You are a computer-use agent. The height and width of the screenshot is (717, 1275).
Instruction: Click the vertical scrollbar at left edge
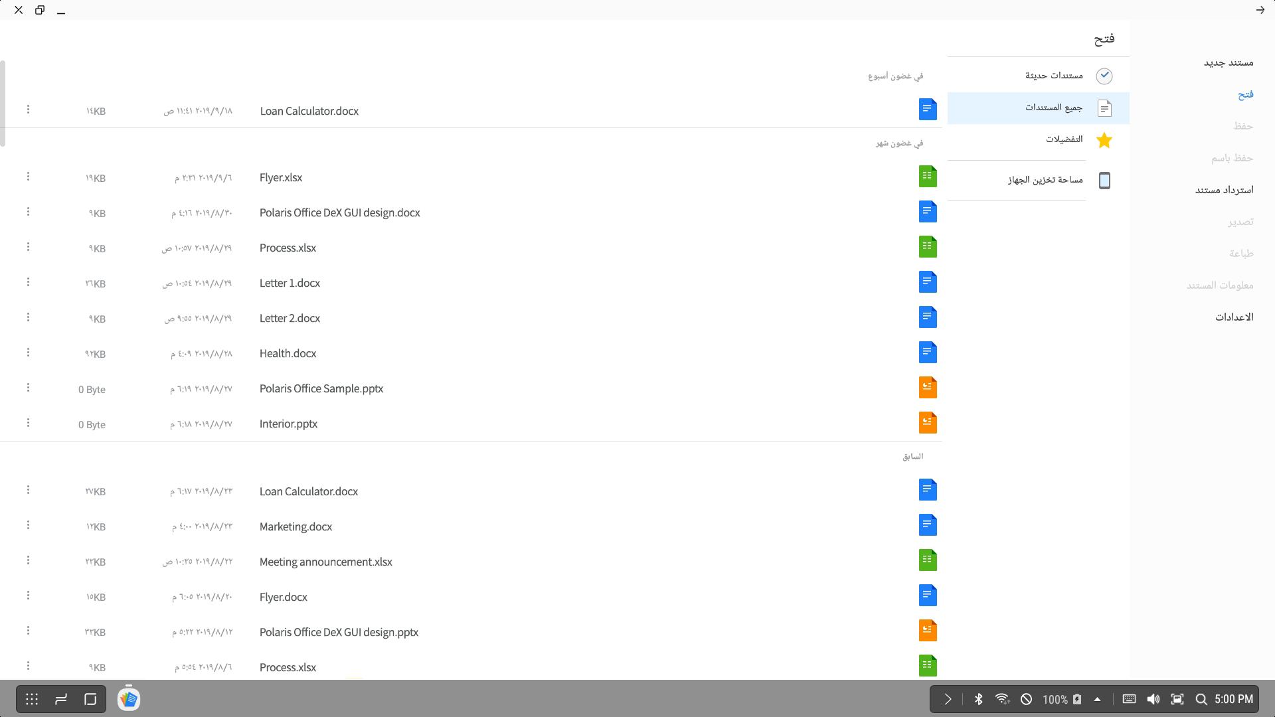[x=3, y=103]
